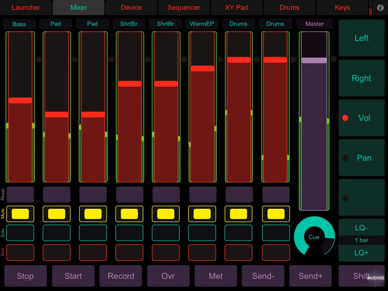Tap the Left bank button

(361, 38)
